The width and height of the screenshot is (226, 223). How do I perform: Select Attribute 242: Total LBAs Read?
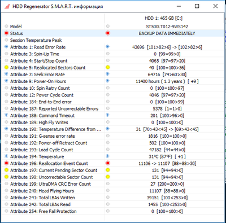click(40, 204)
